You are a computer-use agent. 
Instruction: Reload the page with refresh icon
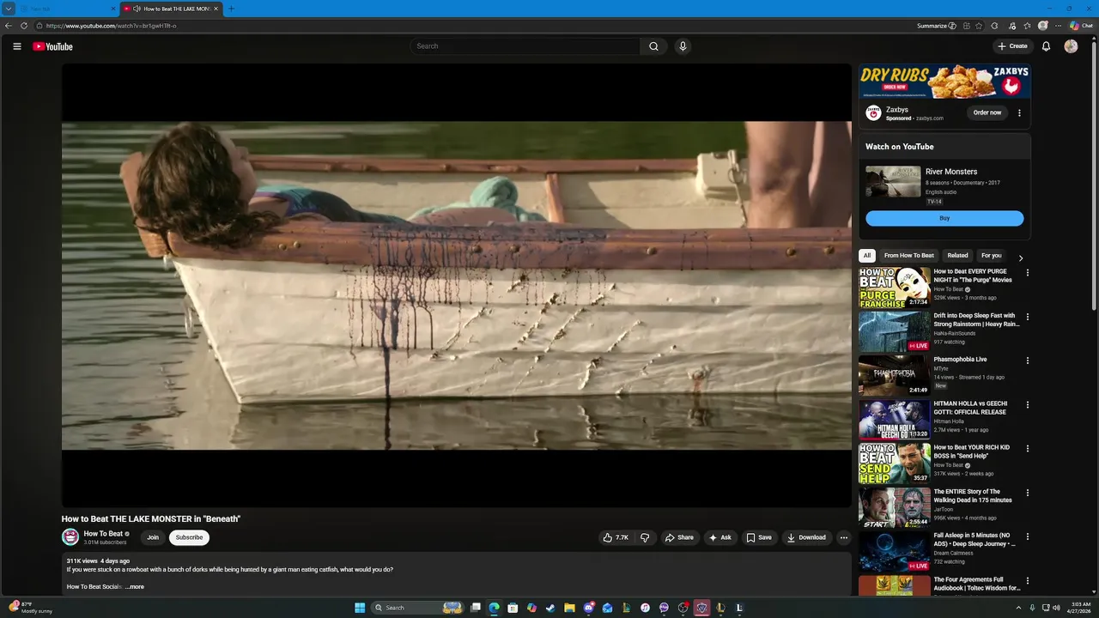[x=24, y=26]
